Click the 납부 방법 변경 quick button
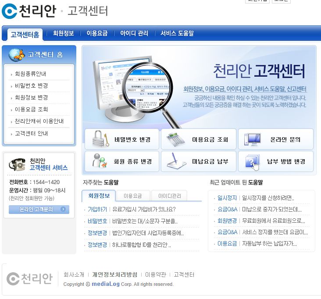 point(276,161)
